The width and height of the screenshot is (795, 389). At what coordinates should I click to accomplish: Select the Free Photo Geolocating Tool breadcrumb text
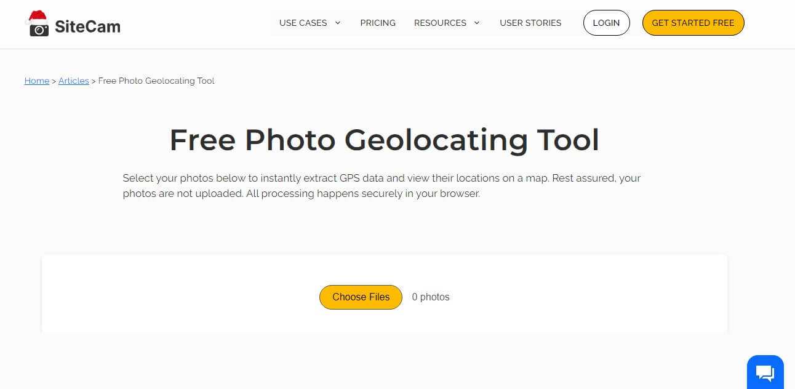156,81
